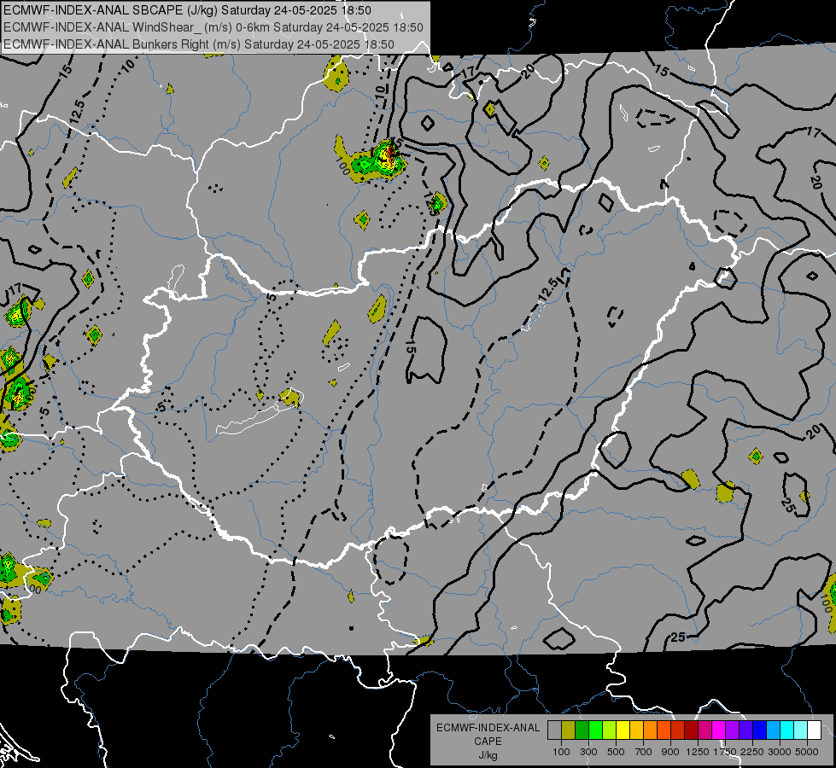Click the cyan swatch right of 3000
The height and width of the screenshot is (768, 836).
787,730
